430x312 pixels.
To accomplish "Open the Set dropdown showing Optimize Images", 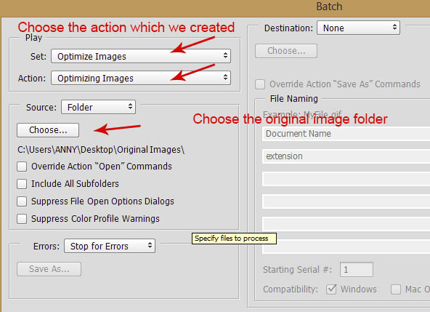I will click(x=141, y=56).
